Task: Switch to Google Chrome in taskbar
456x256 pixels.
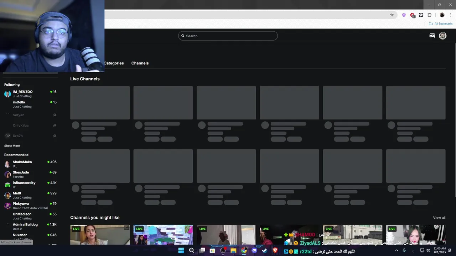Action: click(x=244, y=250)
